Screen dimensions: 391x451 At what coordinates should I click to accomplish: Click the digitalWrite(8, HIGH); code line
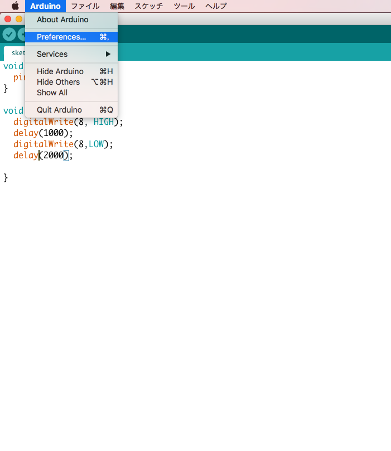pos(68,122)
